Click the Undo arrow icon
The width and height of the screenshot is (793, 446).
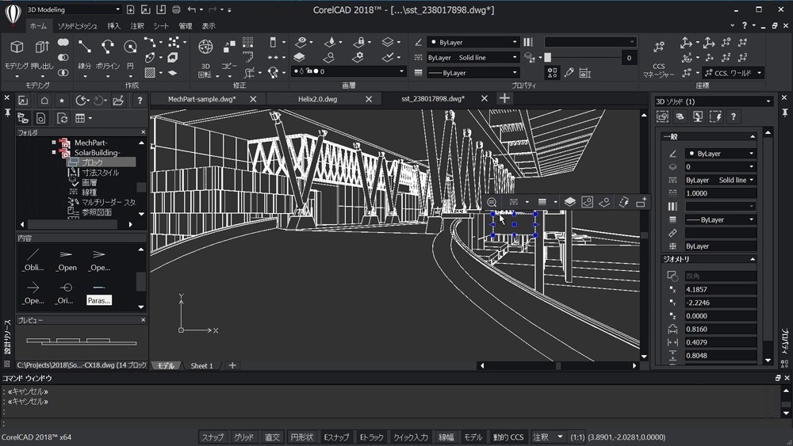pos(192,10)
